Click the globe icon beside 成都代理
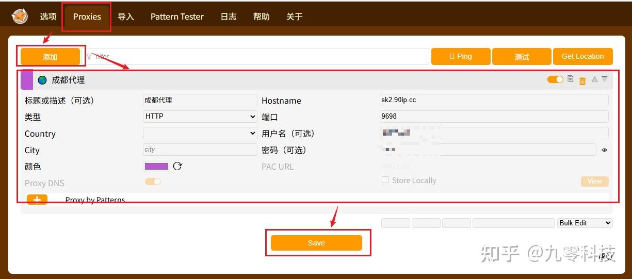The height and width of the screenshot is (279, 632). tap(42, 80)
